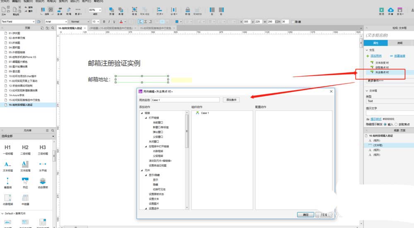Click the preview (预览) toolbar icon

[381, 10]
